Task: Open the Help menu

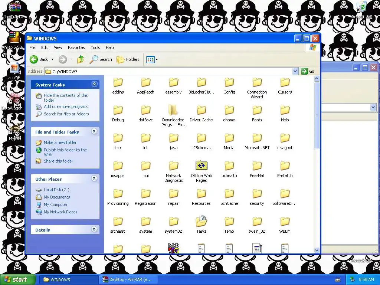Action: point(109,47)
